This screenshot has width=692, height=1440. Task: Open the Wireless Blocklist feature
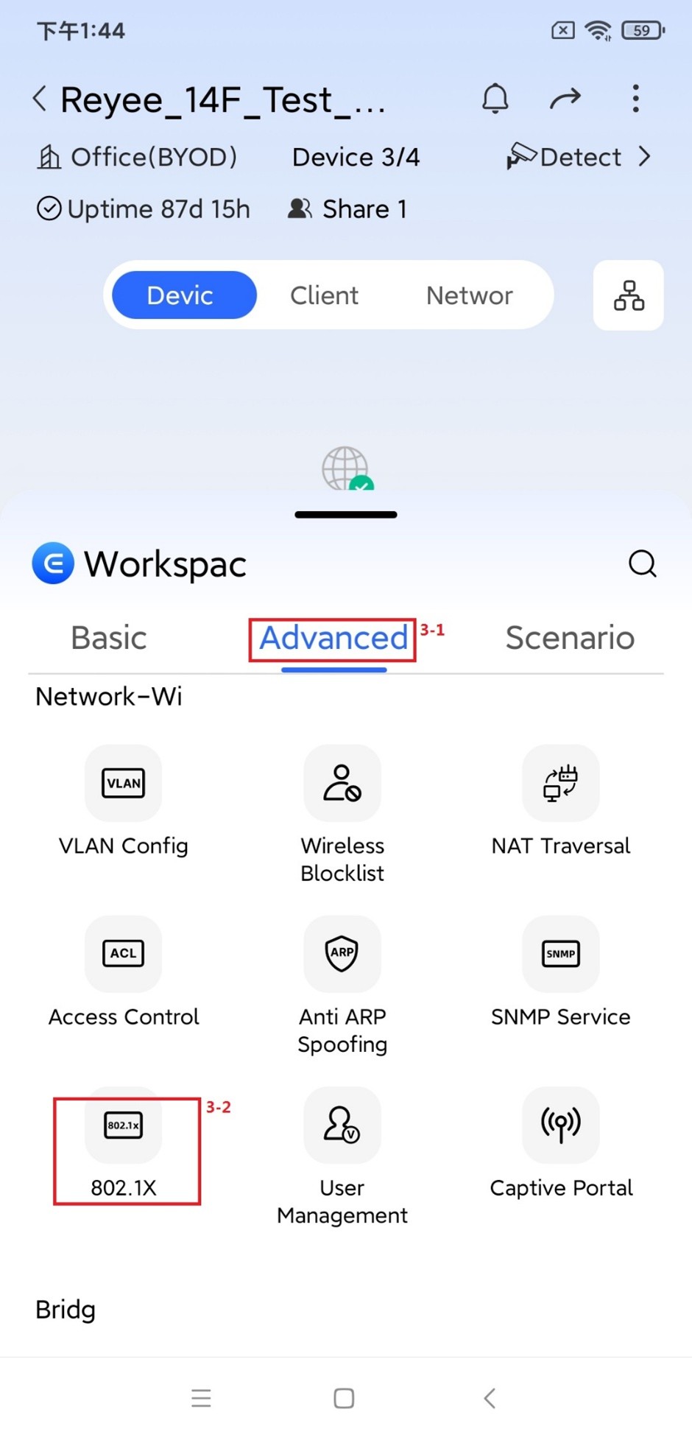342,815
